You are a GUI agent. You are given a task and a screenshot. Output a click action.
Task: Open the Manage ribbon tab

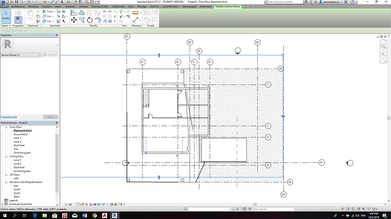[142, 6]
